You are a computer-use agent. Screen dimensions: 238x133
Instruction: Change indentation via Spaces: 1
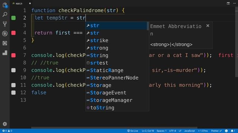tap(161, 131)
